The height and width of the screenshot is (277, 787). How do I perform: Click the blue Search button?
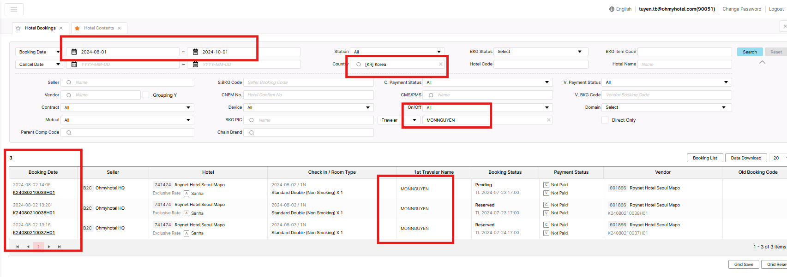(750, 52)
